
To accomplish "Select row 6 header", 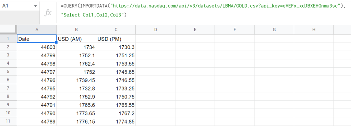I will (8, 80).
